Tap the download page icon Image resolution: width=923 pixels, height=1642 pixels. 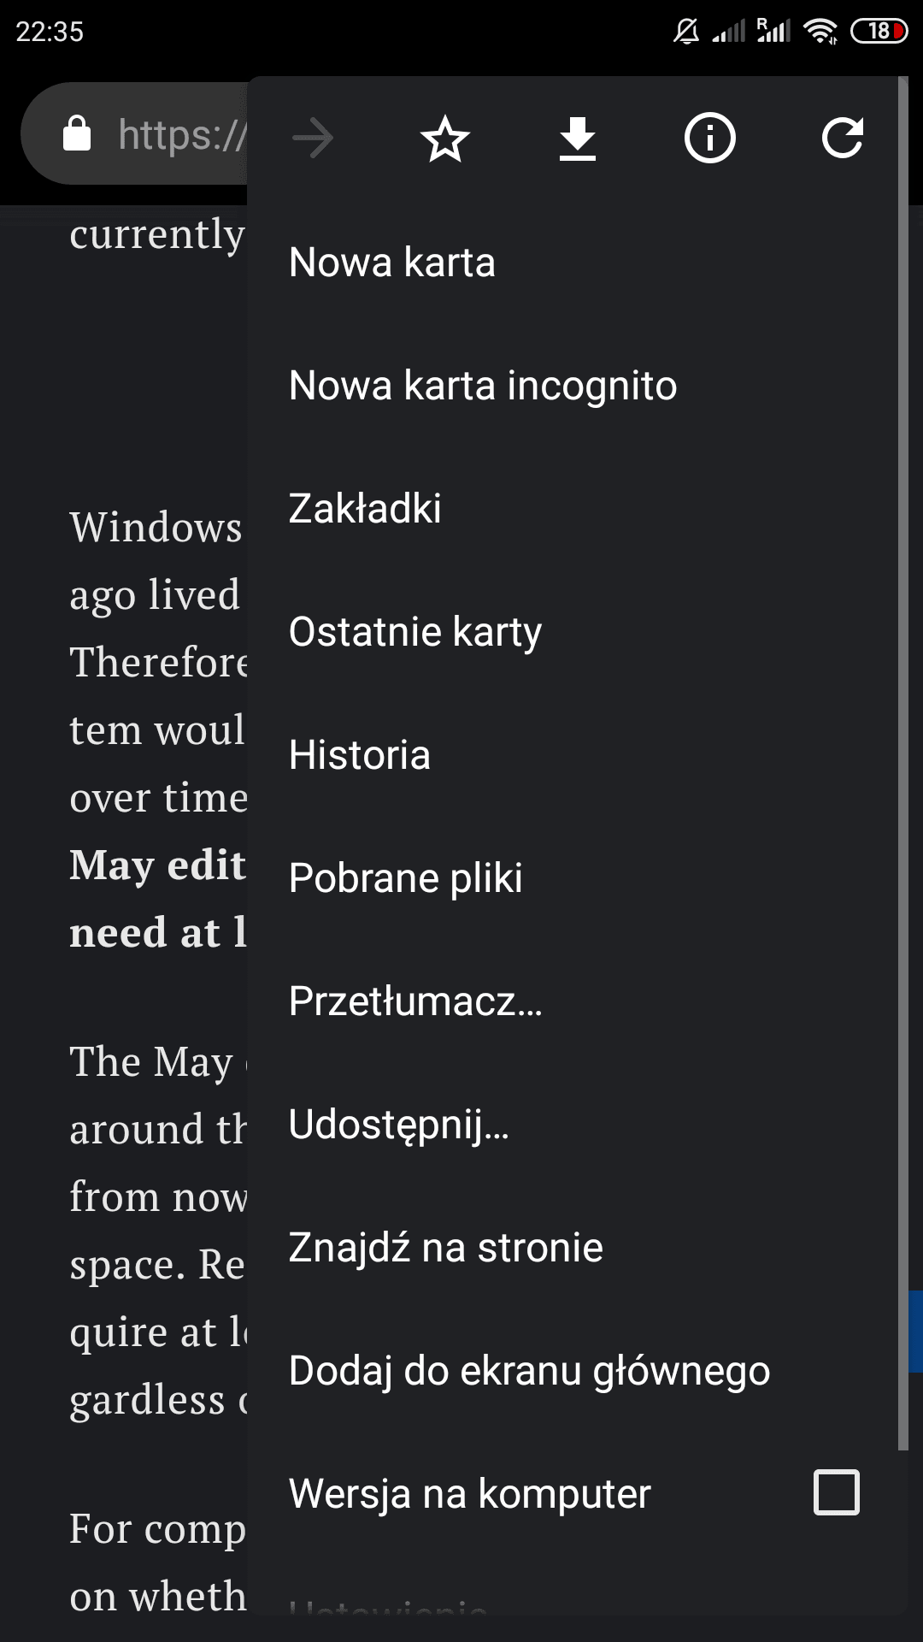tap(578, 139)
